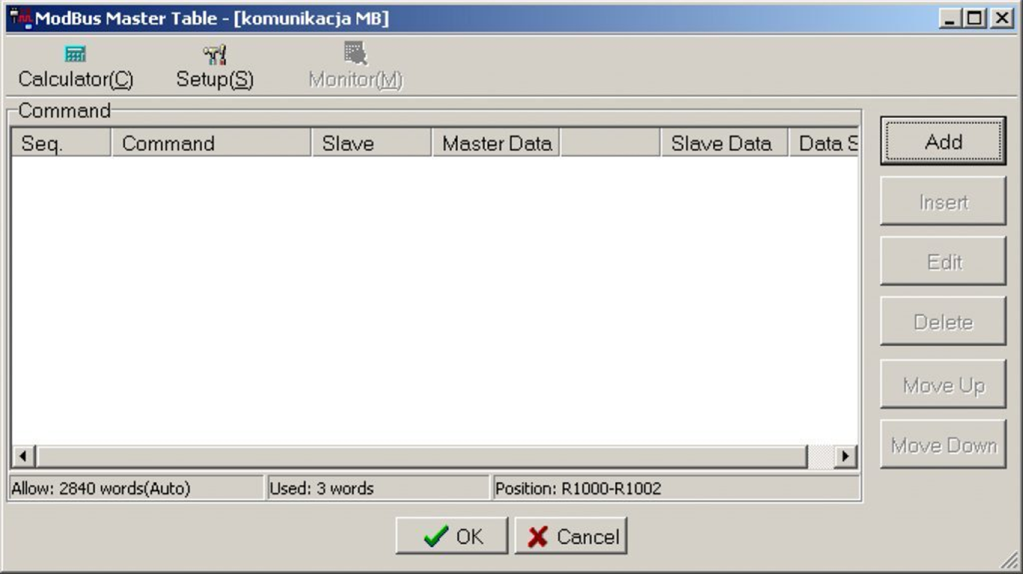The height and width of the screenshot is (574, 1023).
Task: Click the Insert button
Action: point(943,202)
